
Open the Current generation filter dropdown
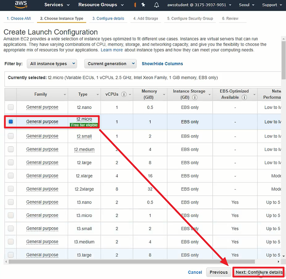110,64
